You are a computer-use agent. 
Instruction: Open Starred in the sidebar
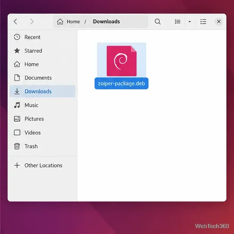42,51
